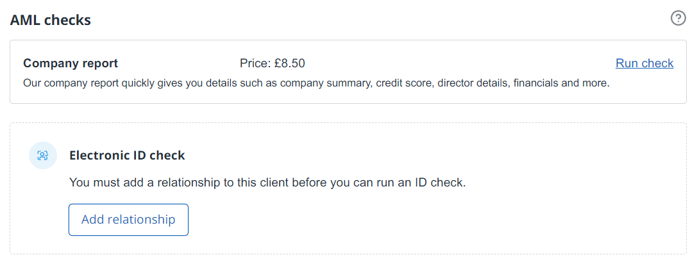This screenshot has width=697, height=264.
Task: Click the words "director details" in description
Action: coord(473,83)
